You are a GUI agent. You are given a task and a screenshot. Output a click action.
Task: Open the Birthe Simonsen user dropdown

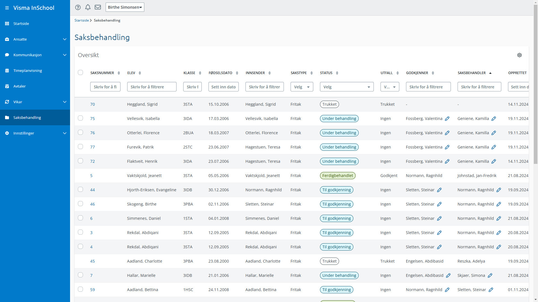(x=125, y=7)
